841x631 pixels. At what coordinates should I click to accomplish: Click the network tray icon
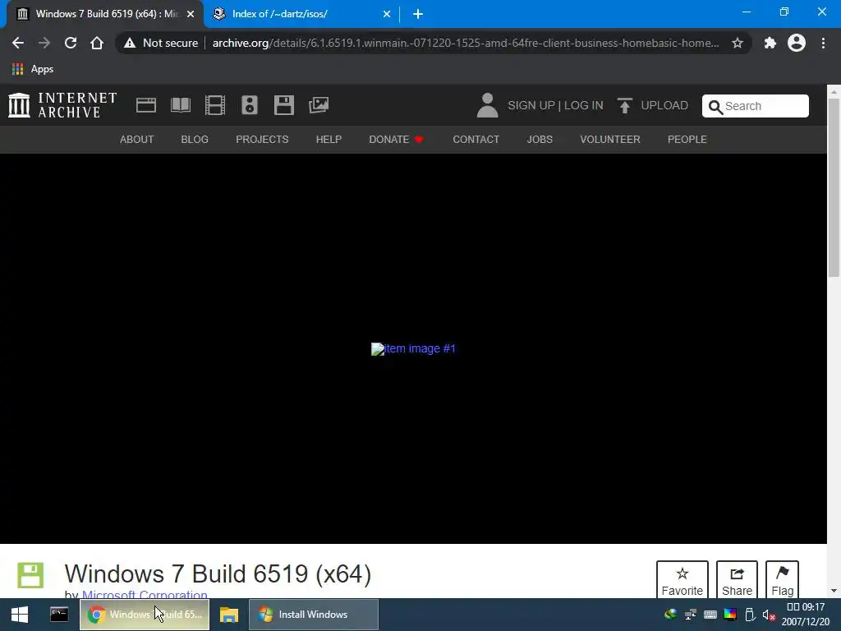690,615
